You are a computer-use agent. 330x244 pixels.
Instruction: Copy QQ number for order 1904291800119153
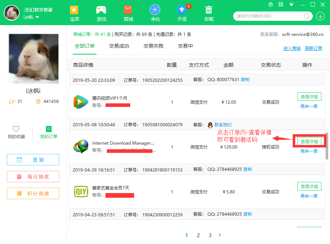pyautogui.click(x=247, y=169)
